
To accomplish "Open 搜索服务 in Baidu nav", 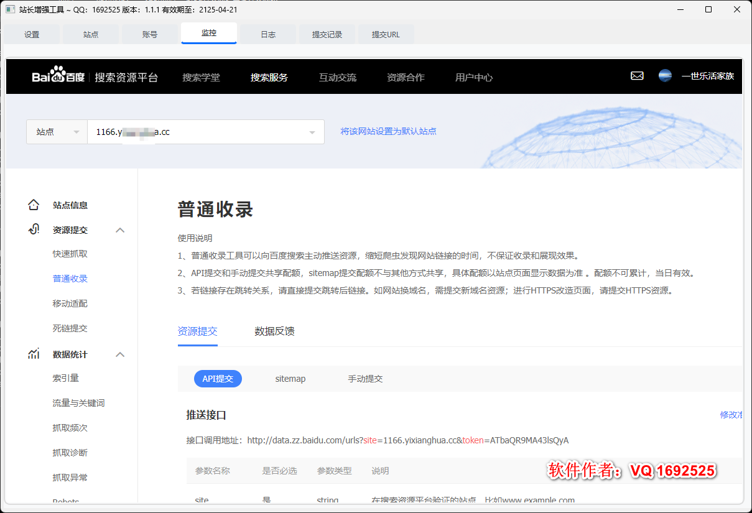I will 269,77.
